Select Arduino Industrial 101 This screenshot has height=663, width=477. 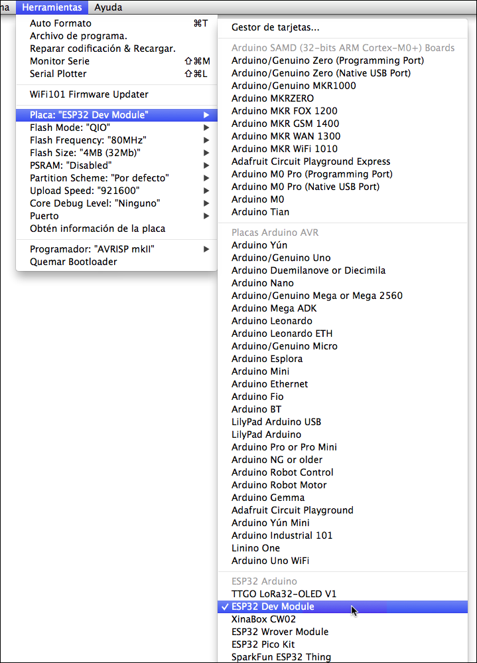[x=342, y=535]
